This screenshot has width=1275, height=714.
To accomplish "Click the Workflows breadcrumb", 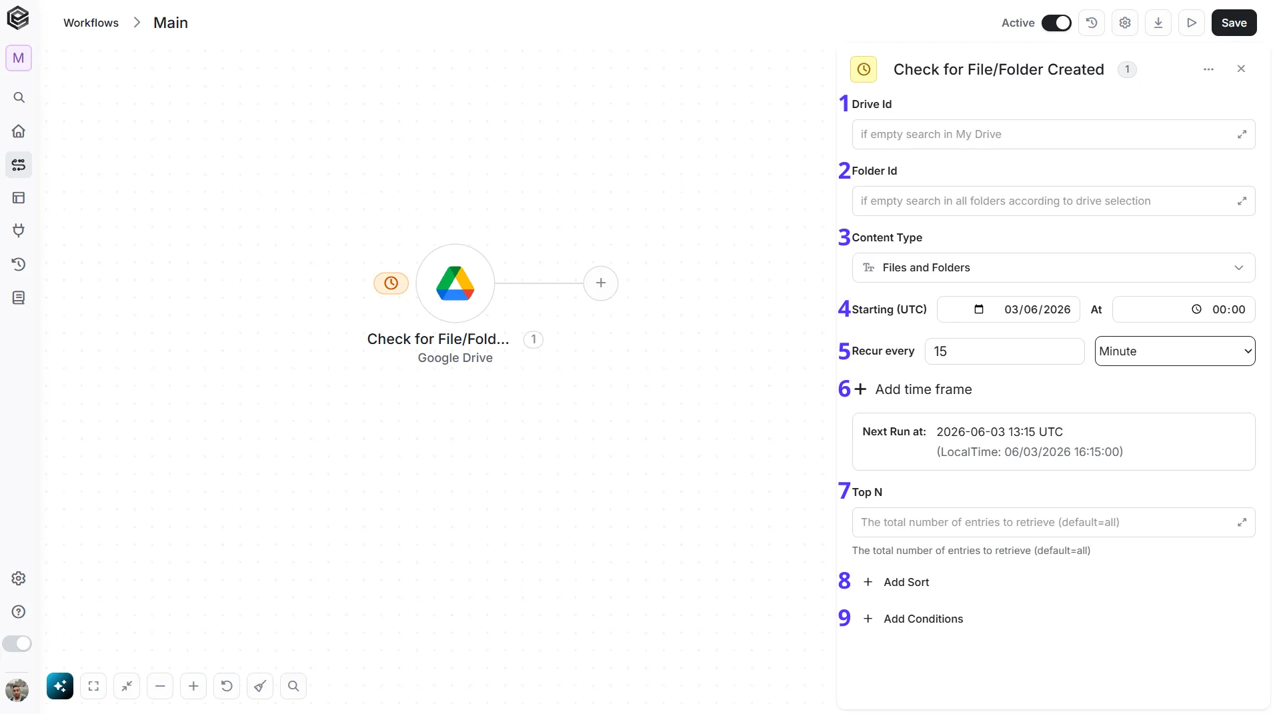I will pyautogui.click(x=91, y=23).
